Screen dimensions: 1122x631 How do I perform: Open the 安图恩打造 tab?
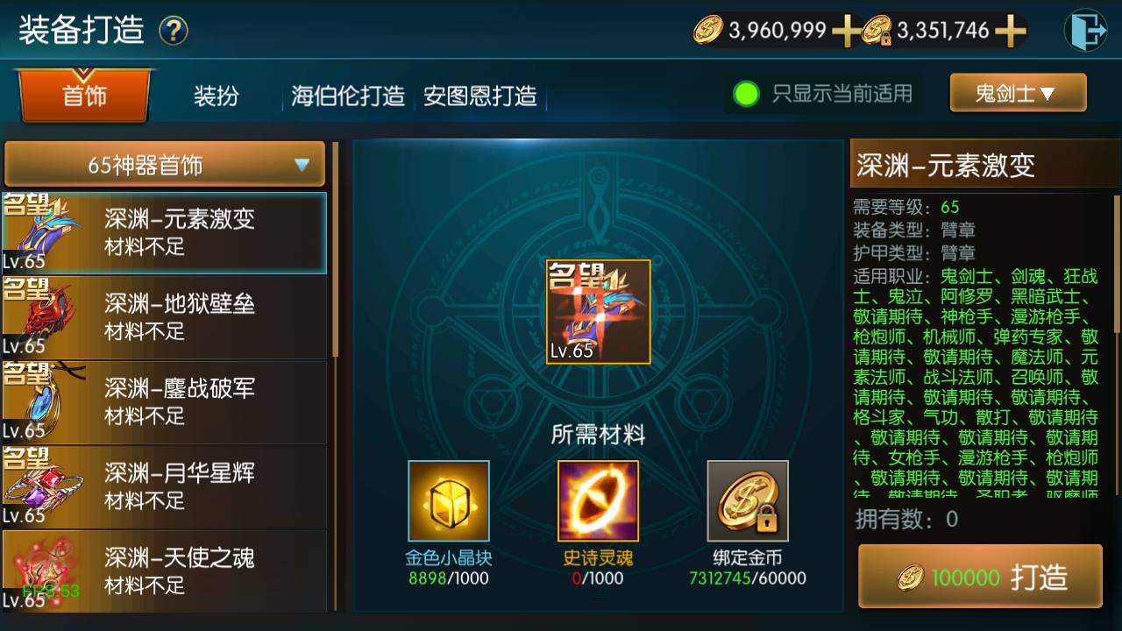479,96
